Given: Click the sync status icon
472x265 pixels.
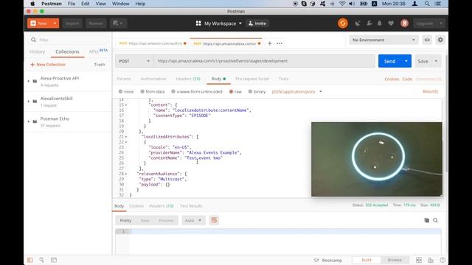Looking at the screenshot, I should pyautogui.click(x=342, y=24).
